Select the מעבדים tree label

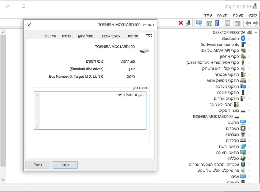(232, 129)
